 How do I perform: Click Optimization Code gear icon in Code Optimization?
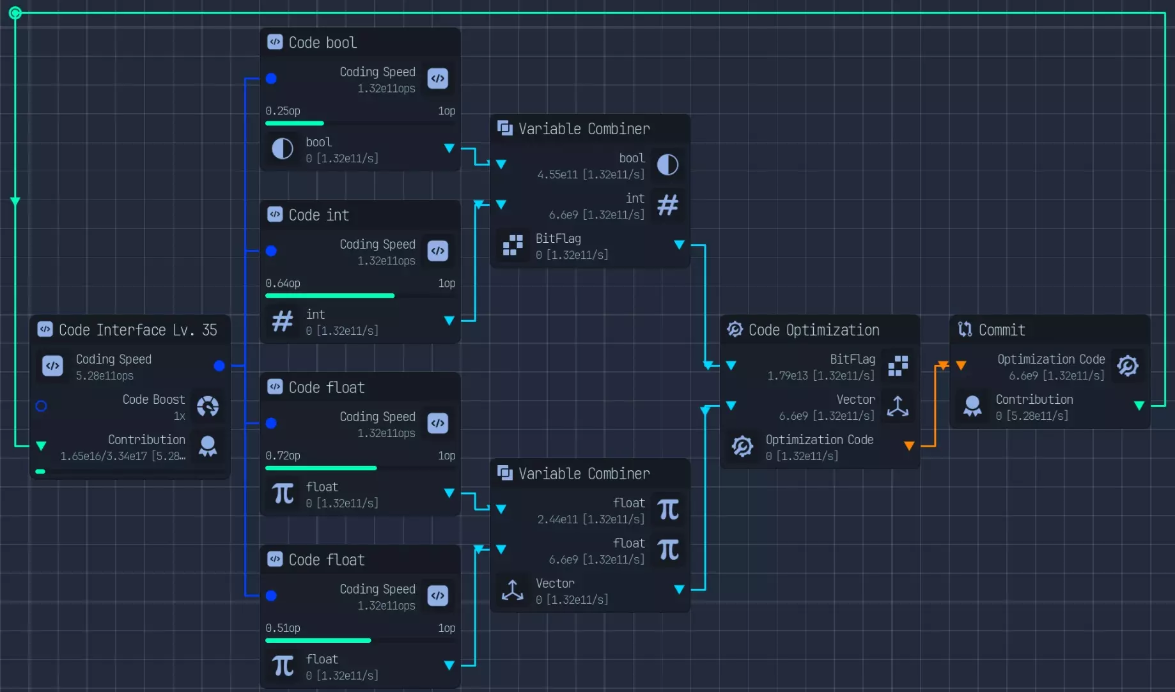pyautogui.click(x=743, y=446)
